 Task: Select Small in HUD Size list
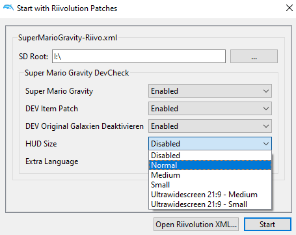click(210, 185)
